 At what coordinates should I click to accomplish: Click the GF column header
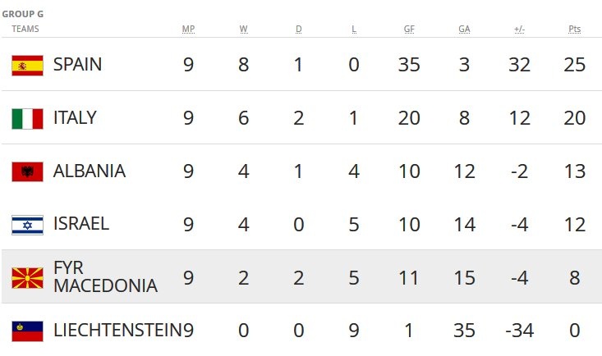(x=409, y=30)
